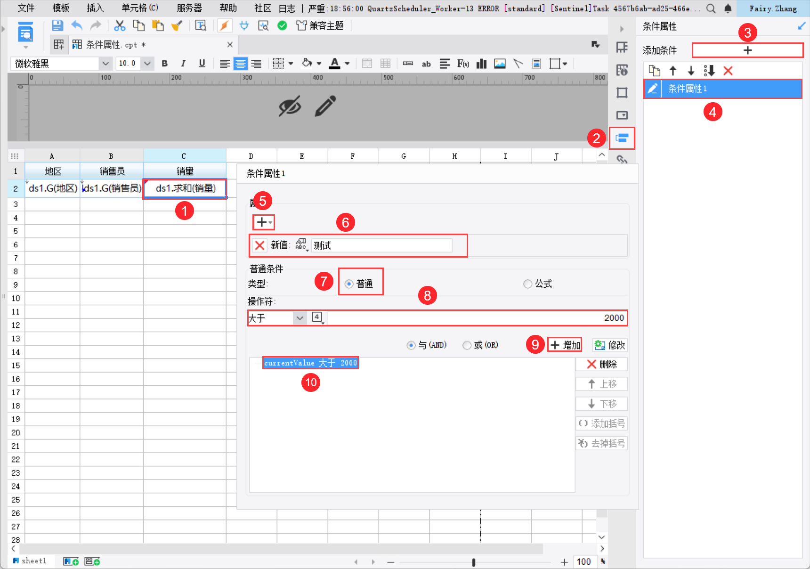Click the notification bell icon
810x569 pixels.
[x=728, y=8]
